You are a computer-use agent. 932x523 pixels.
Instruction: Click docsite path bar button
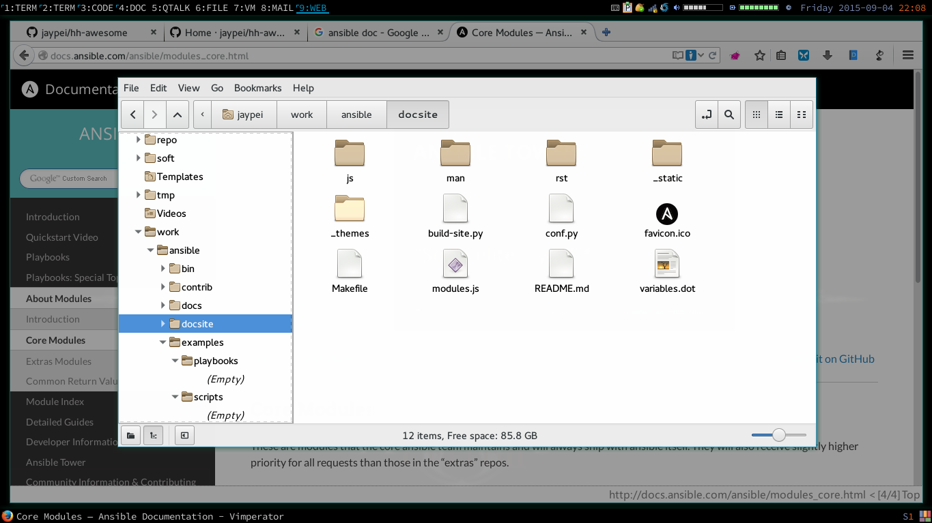418,115
